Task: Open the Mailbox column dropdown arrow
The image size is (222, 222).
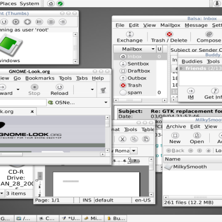Action: (x=153, y=49)
